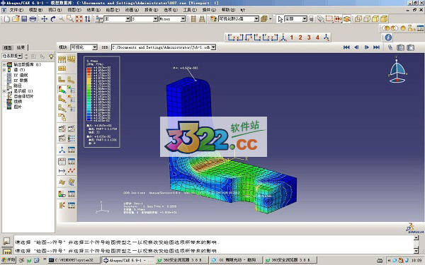Expand the 输出数据库 tree node
The width and height of the screenshot is (425, 265).
tap(4, 64)
